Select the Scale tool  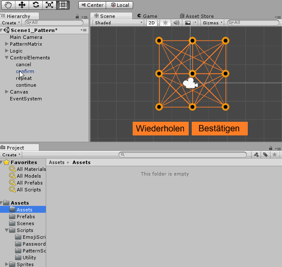pos(49,5)
